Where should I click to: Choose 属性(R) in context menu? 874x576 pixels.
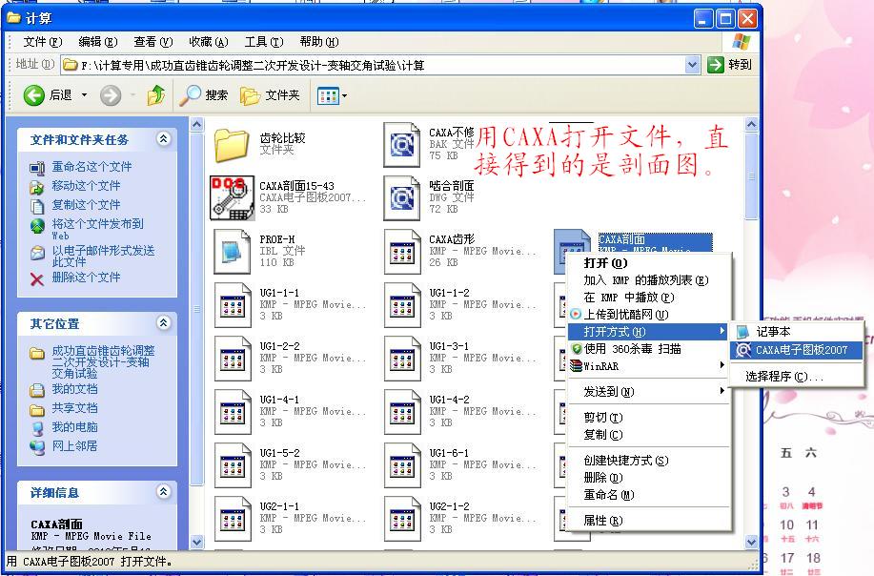[648, 521]
